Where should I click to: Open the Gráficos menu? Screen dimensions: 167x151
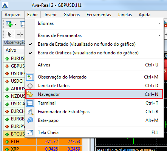72,15
